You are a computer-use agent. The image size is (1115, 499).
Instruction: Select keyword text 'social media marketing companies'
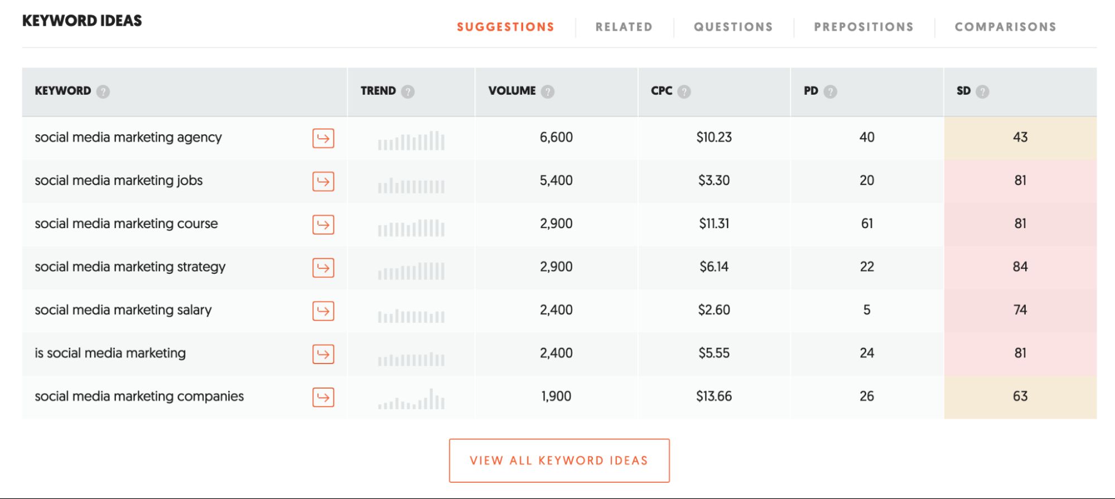pyautogui.click(x=139, y=396)
